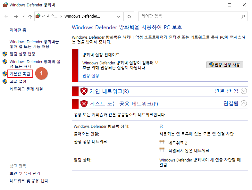Click the 방화벽 설정 업데이트 heading
The height and width of the screenshot is (190, 252).
click(101, 55)
